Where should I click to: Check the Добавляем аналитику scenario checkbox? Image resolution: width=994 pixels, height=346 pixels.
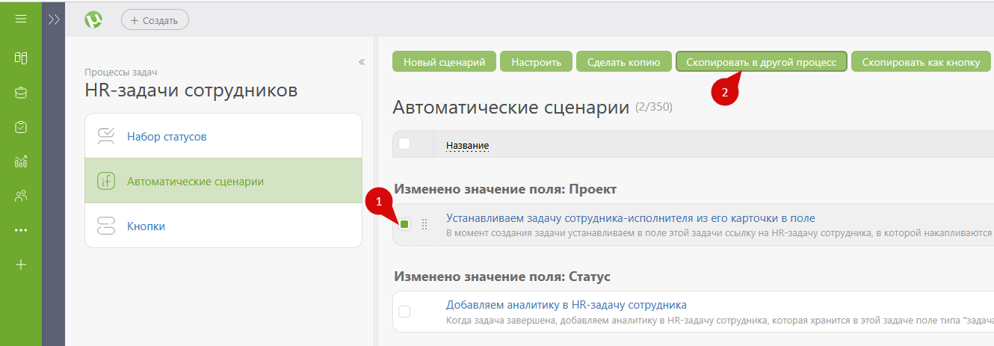(404, 312)
